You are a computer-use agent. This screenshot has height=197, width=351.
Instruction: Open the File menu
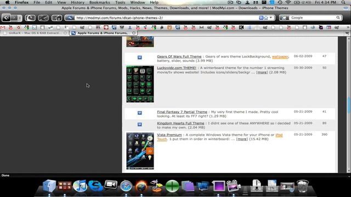coord(37,2)
